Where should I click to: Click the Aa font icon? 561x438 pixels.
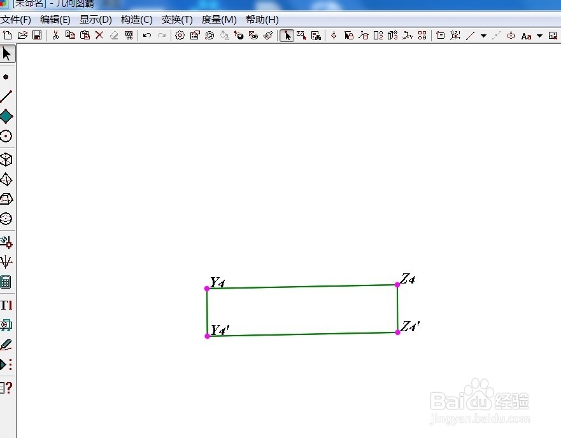click(x=526, y=36)
